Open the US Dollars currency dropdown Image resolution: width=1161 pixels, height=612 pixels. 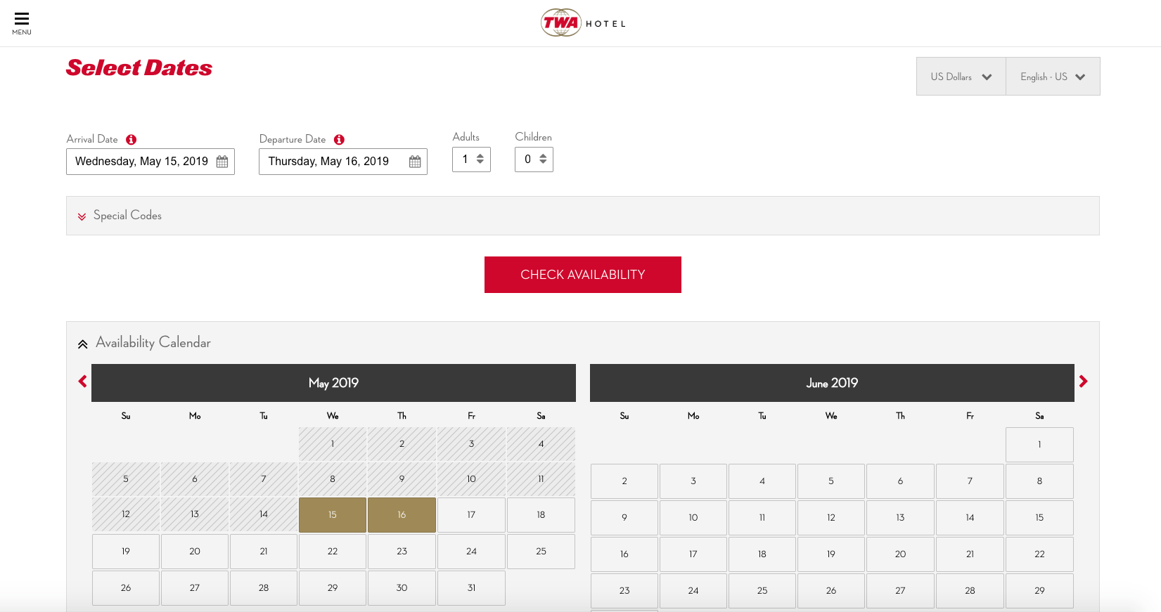(961, 77)
